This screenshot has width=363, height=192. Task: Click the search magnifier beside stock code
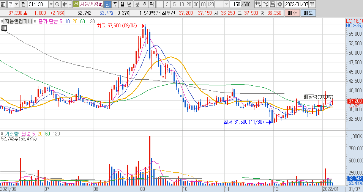tap(57, 4)
